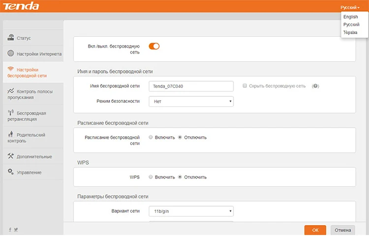The image size is (369, 237).
Task: Open Контроль полосы пропускания section
Action: click(x=33, y=94)
